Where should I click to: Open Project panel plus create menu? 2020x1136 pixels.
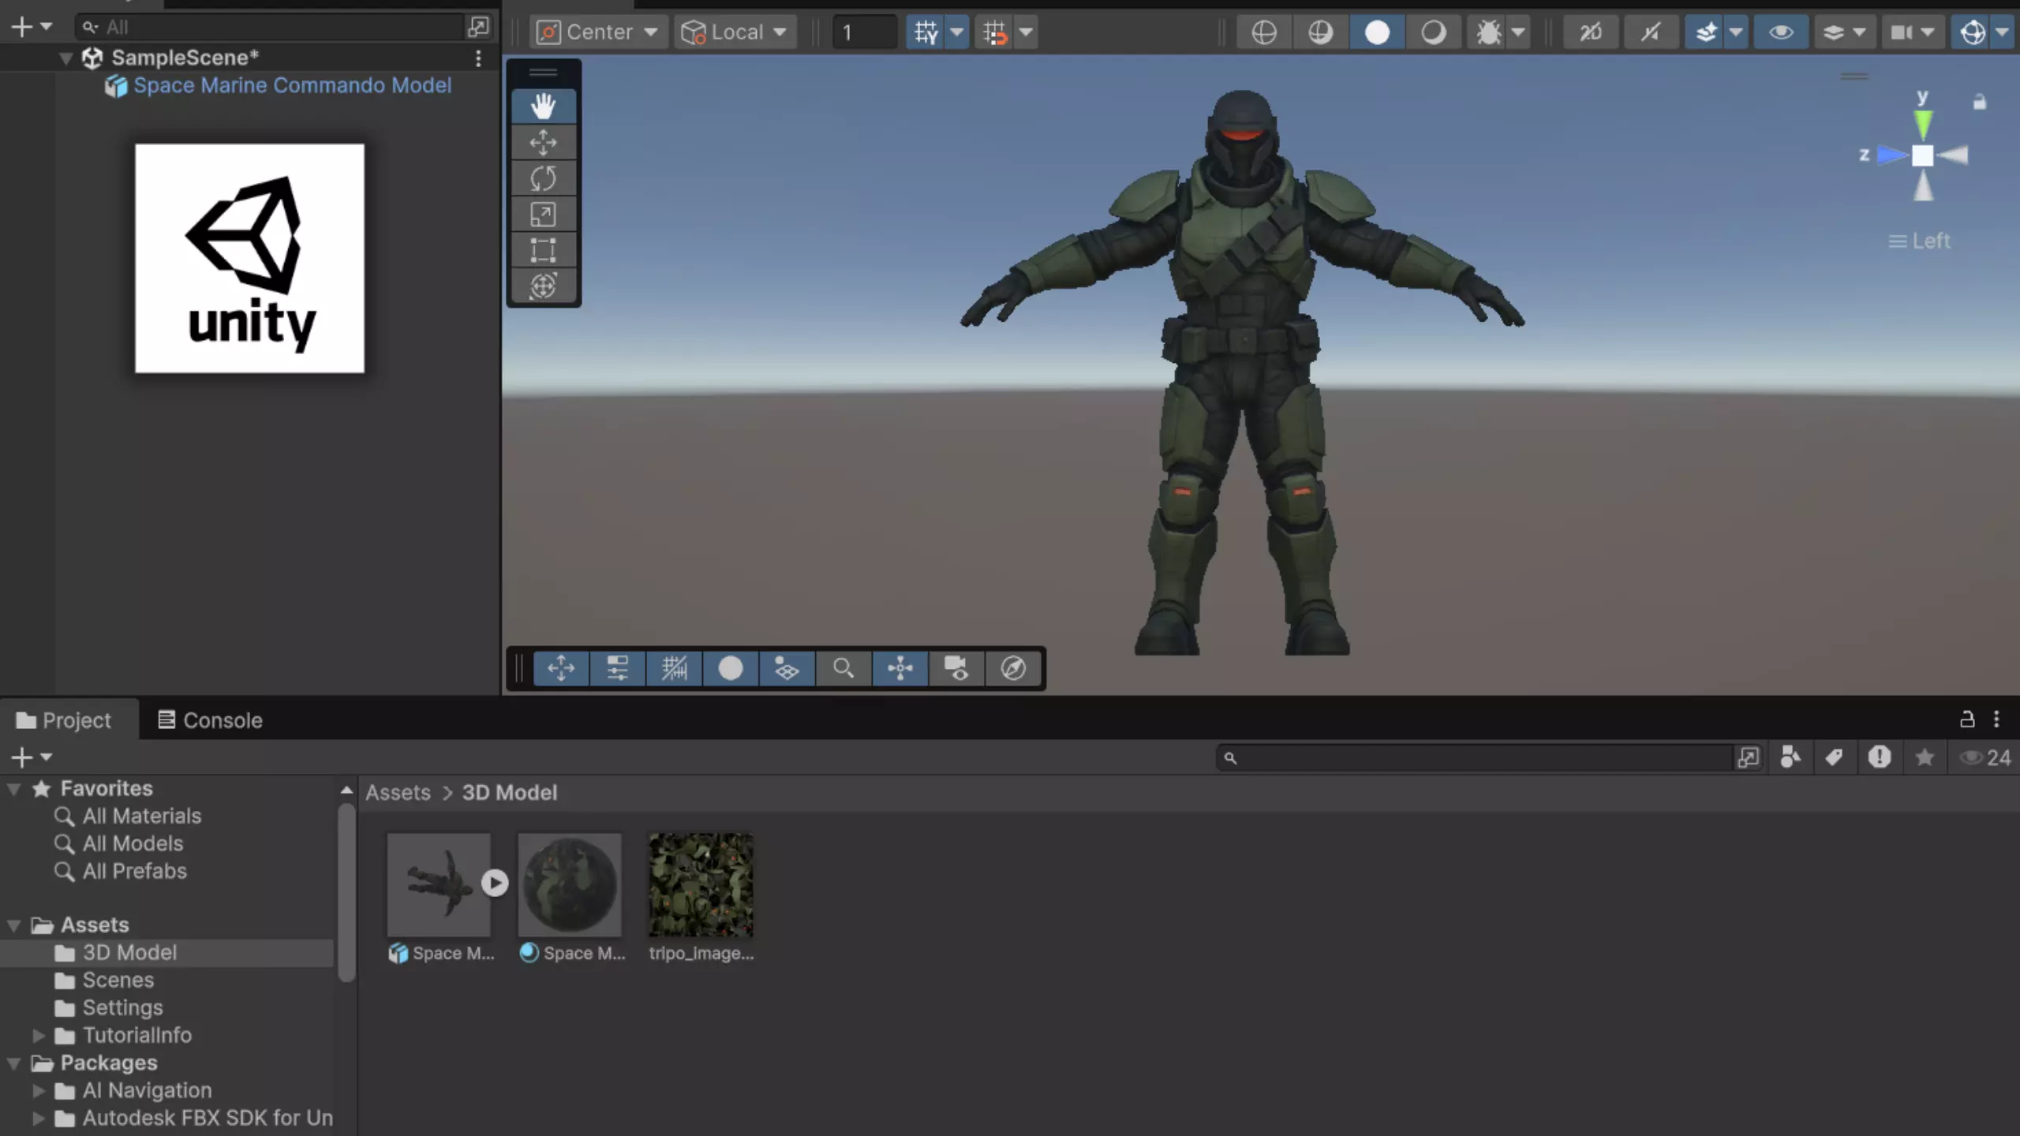(31, 757)
